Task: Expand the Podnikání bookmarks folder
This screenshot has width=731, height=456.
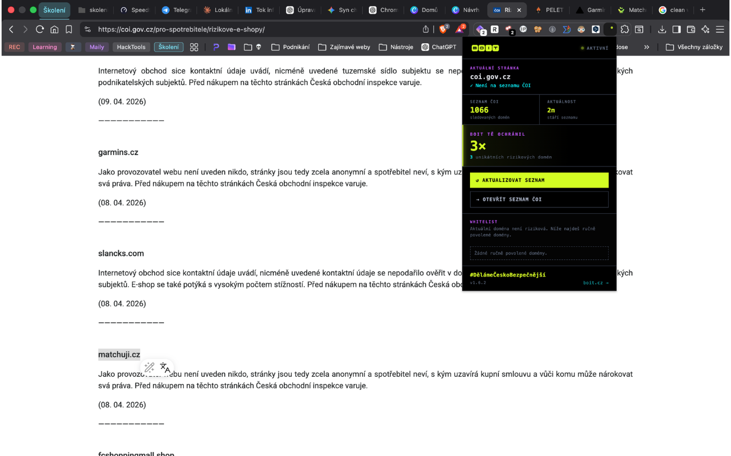Action: pyautogui.click(x=290, y=47)
